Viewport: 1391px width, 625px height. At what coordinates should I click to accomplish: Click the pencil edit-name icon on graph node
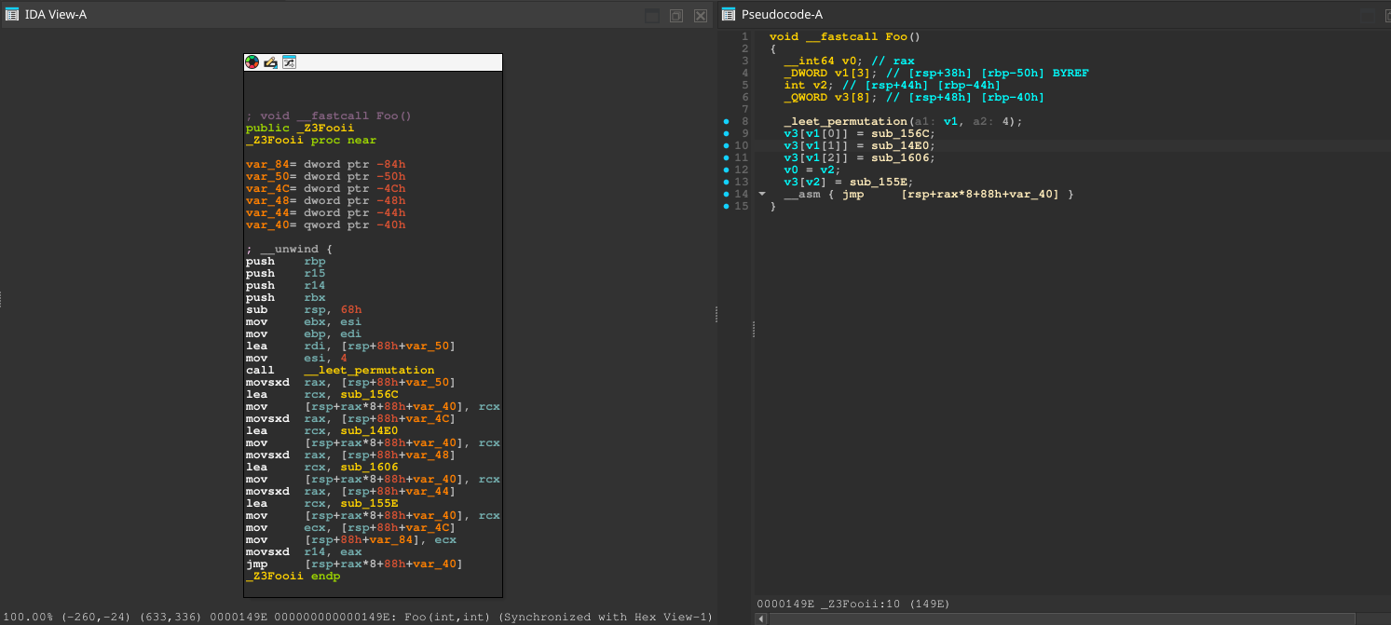tap(270, 62)
